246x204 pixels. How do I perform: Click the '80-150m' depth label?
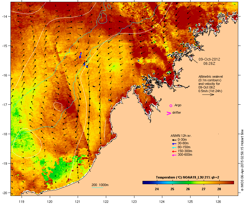(184, 147)
